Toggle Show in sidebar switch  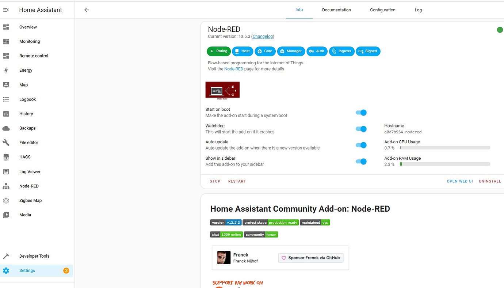pyautogui.click(x=361, y=161)
